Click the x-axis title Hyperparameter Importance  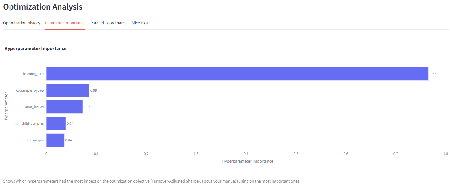click(x=247, y=161)
